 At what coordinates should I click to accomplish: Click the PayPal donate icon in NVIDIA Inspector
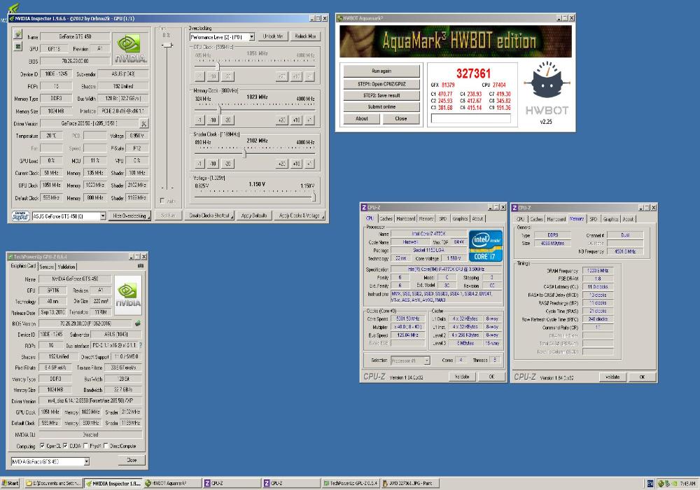[20, 216]
